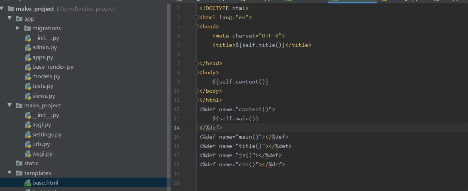Click the migrations folder icon
The width and height of the screenshot is (468, 191).
tap(27, 28)
